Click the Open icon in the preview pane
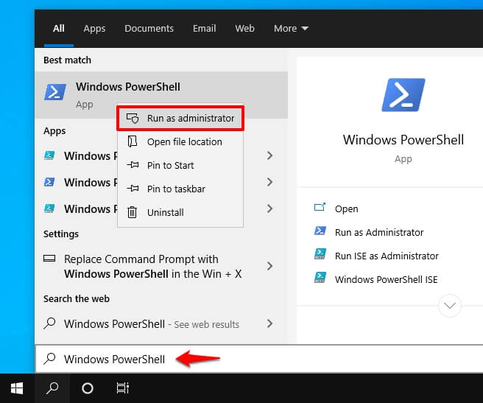 click(x=320, y=207)
